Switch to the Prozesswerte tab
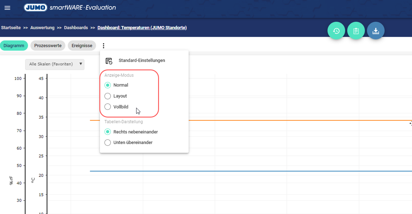 (x=48, y=46)
